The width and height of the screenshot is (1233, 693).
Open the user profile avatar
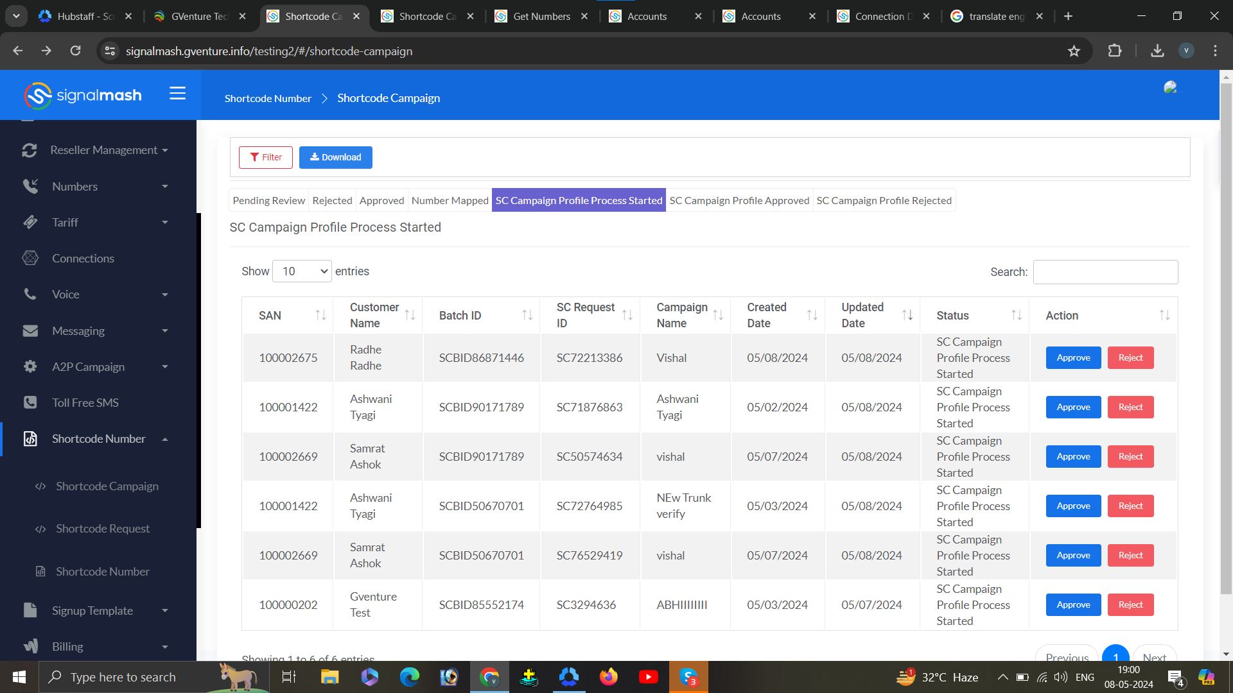click(x=1170, y=87)
